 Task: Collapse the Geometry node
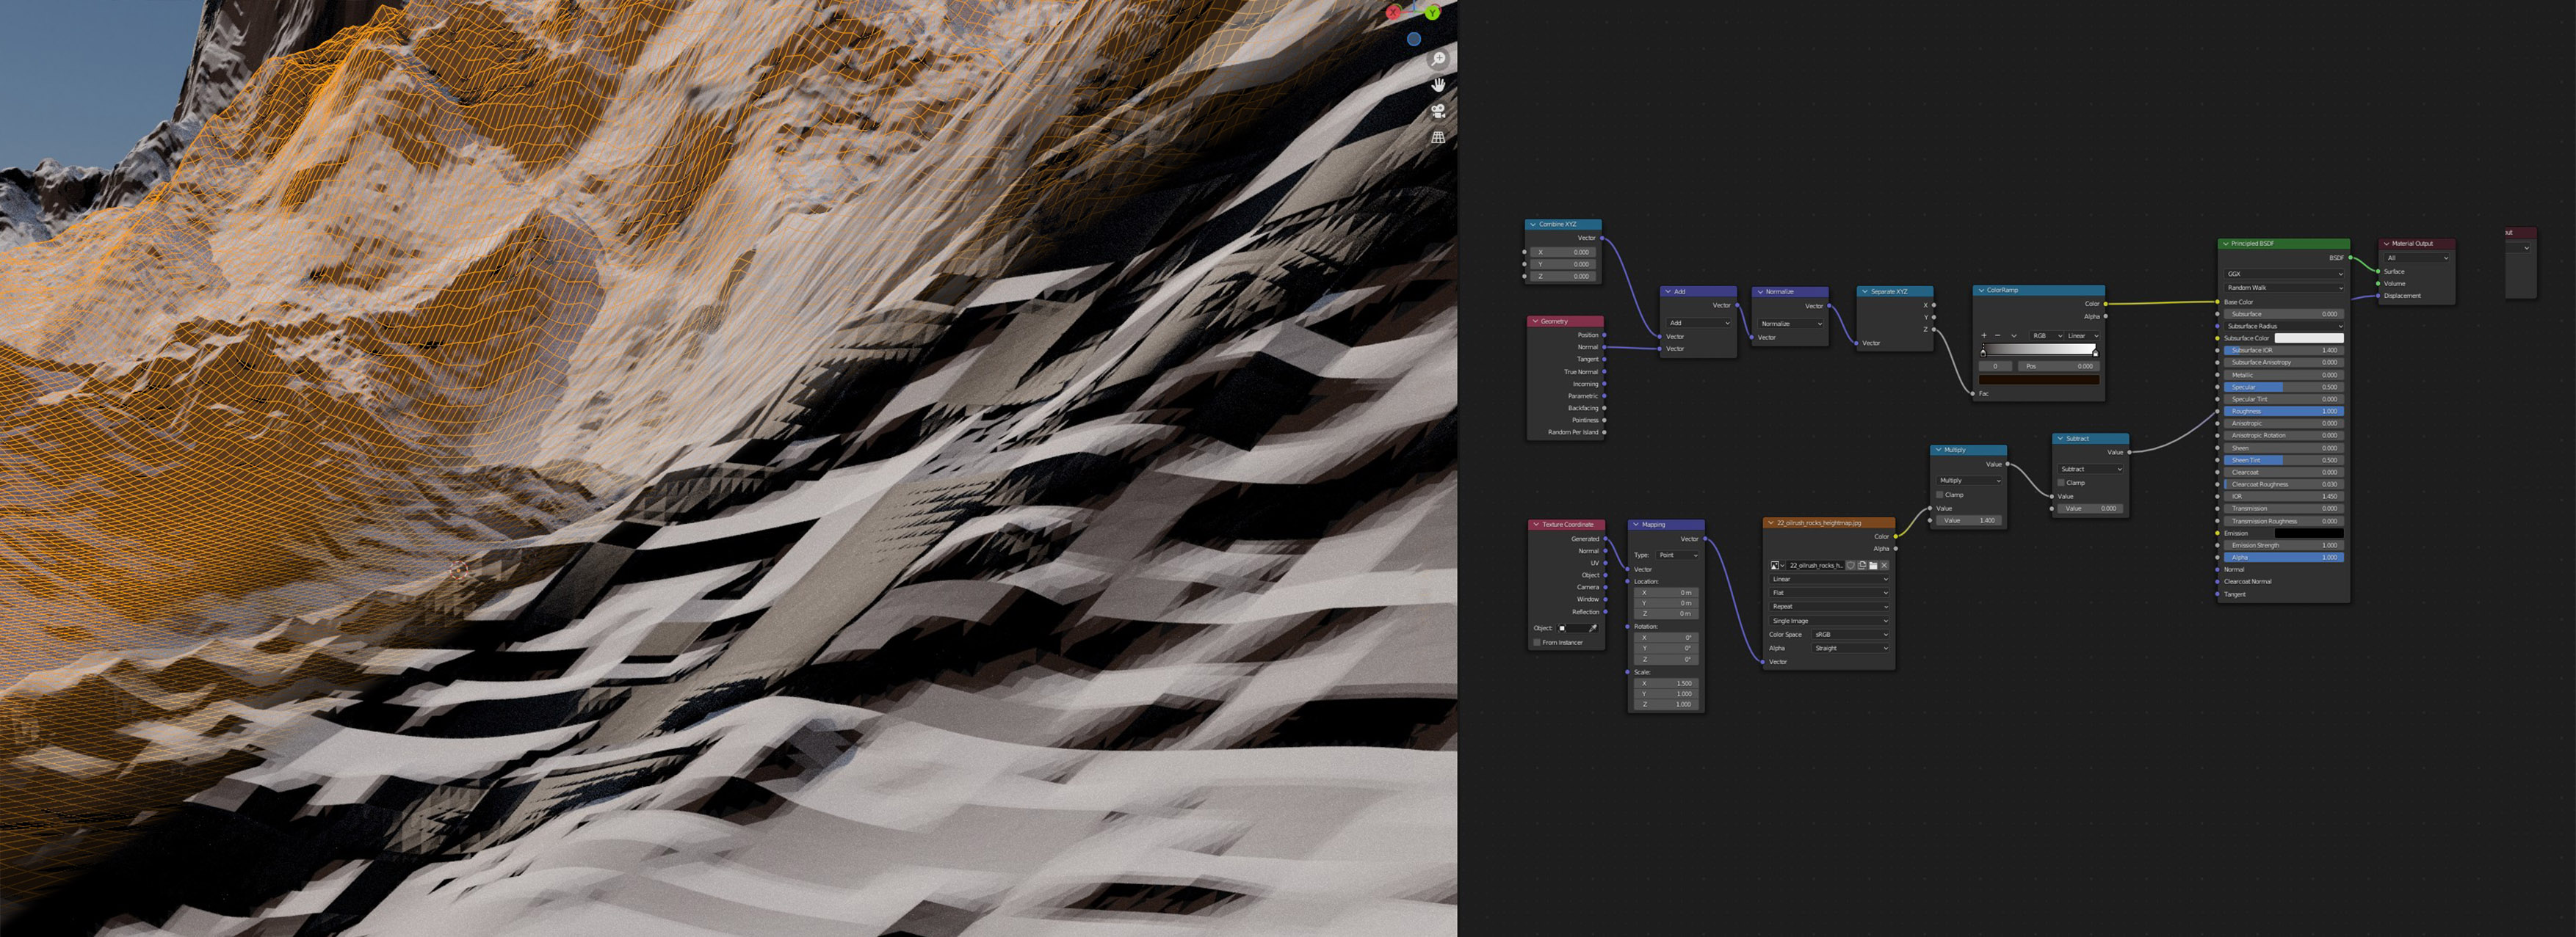(x=1535, y=321)
